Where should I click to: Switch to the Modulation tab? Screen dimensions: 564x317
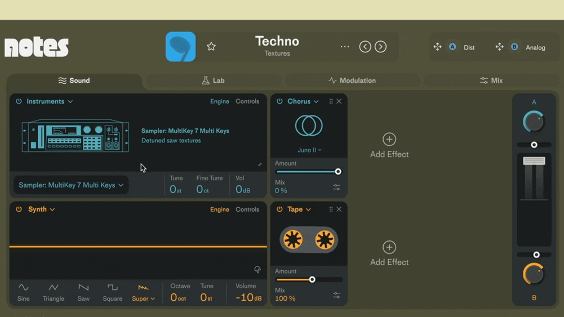(352, 81)
